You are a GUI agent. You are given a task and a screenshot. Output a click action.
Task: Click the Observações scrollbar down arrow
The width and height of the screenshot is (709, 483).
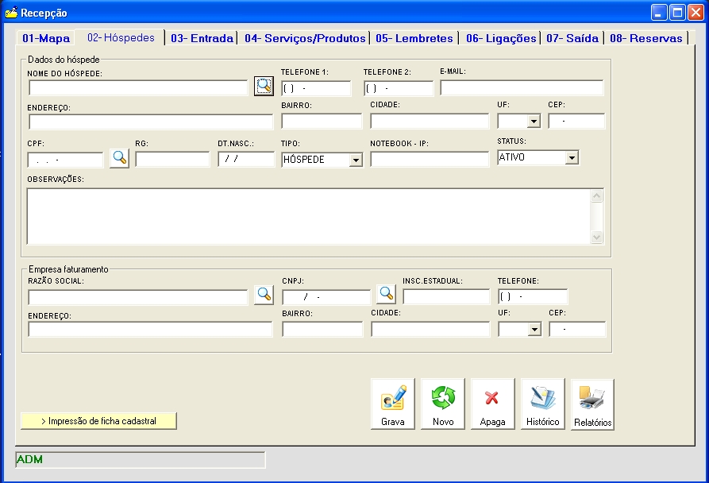(597, 238)
